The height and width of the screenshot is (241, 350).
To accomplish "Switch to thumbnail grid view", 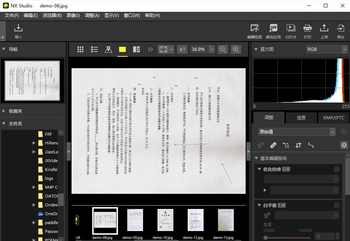I will coord(80,49).
